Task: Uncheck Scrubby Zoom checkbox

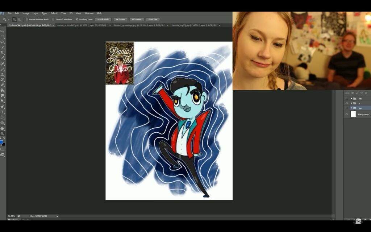Action: 77,20
